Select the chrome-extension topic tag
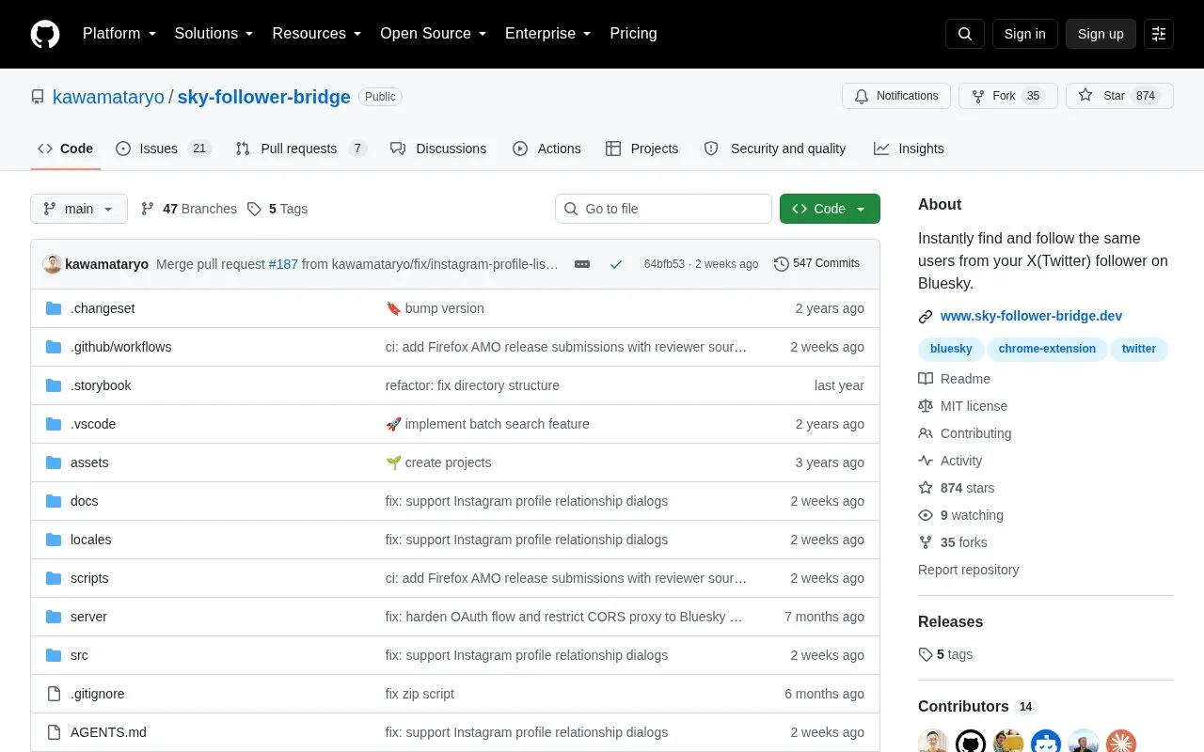1204x752 pixels. pyautogui.click(x=1047, y=349)
